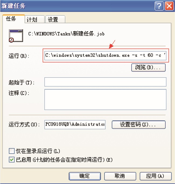The height and width of the screenshot is (184, 175).
Task: Click the scheduled task job file icon
Action: [x=16, y=36]
